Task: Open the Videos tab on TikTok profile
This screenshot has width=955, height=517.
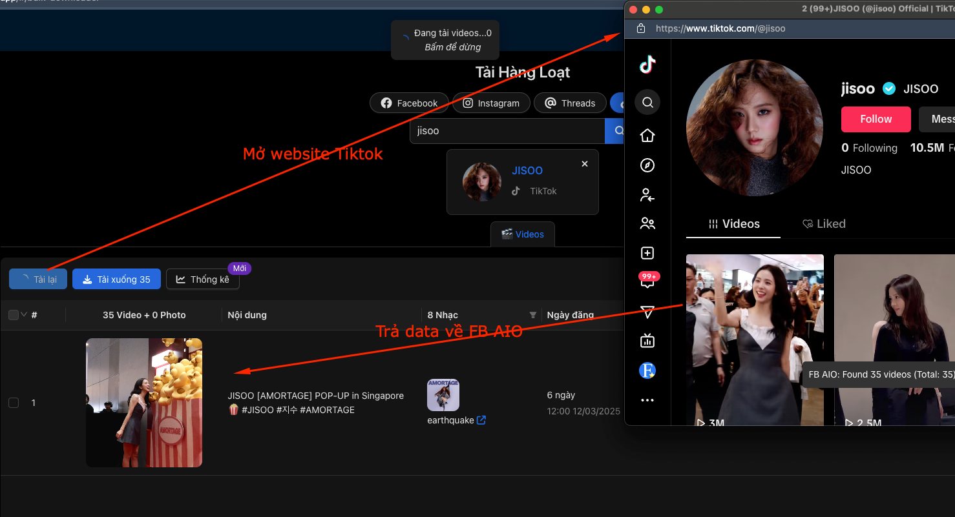Action: pyautogui.click(x=733, y=224)
